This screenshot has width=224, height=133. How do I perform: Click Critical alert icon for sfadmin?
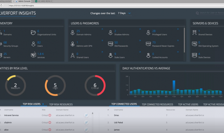[x=50, y=122]
